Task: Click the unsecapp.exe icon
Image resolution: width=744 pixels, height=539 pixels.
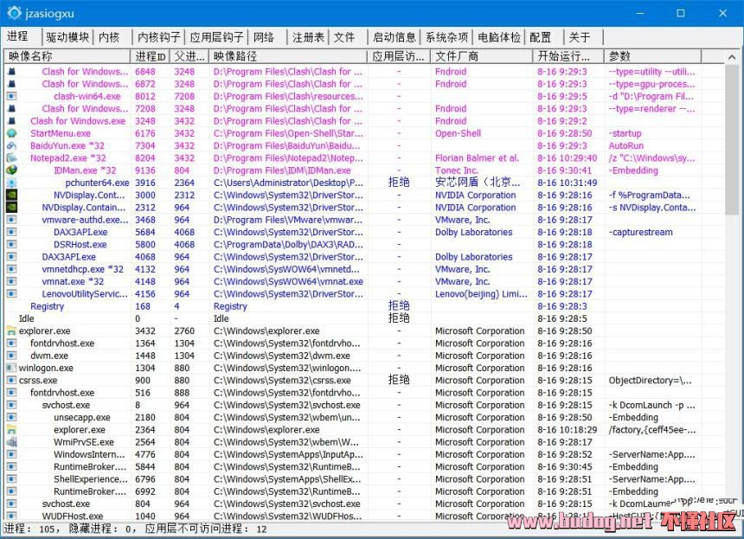Action: pyautogui.click(x=11, y=418)
